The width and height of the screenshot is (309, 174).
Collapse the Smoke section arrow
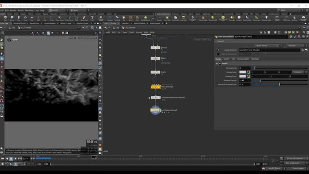click(217, 63)
